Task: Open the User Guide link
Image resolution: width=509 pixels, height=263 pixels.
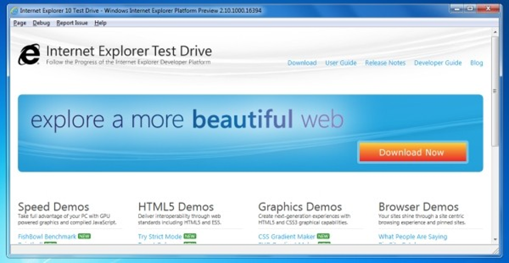Action: 341,63
